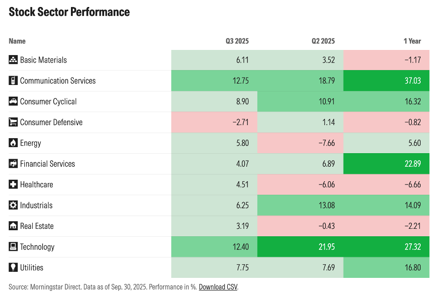Click the Utilities lightbulb icon

coord(13,268)
